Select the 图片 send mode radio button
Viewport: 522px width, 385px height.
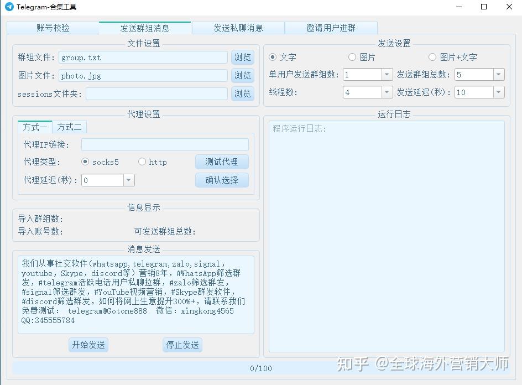click(352, 58)
